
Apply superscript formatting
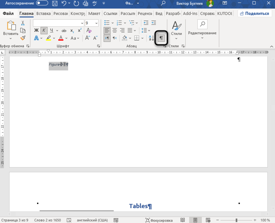coord(80,30)
